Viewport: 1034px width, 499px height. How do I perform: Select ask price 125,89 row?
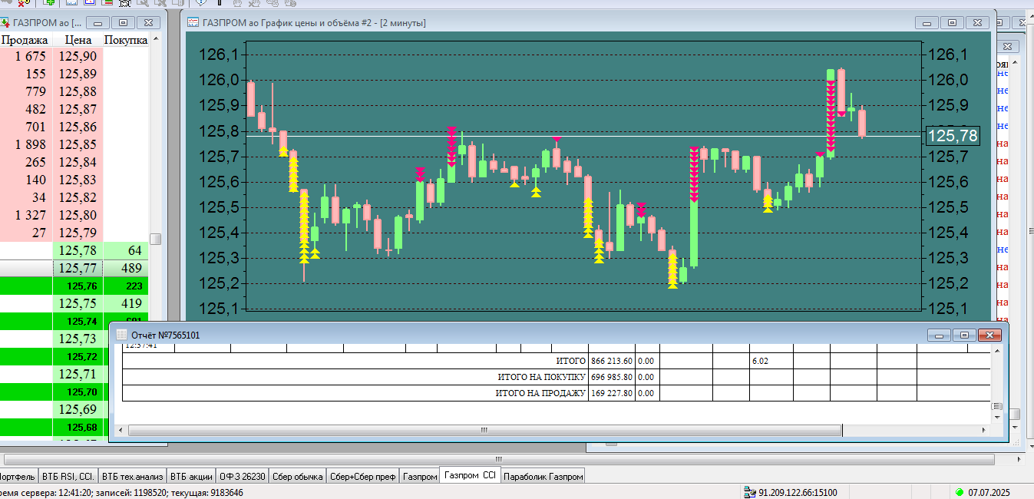point(78,74)
